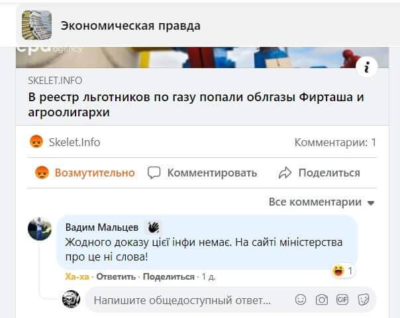Open the emoji picker in reply box
The width and height of the screenshot is (400, 318).
(301, 299)
